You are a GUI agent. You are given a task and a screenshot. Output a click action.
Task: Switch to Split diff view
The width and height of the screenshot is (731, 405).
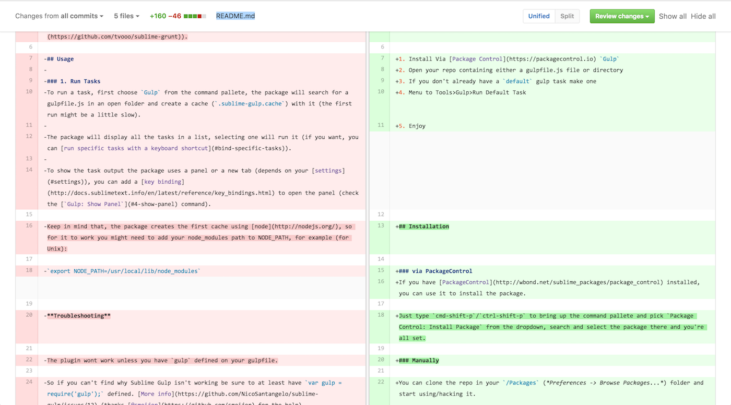tap(567, 16)
